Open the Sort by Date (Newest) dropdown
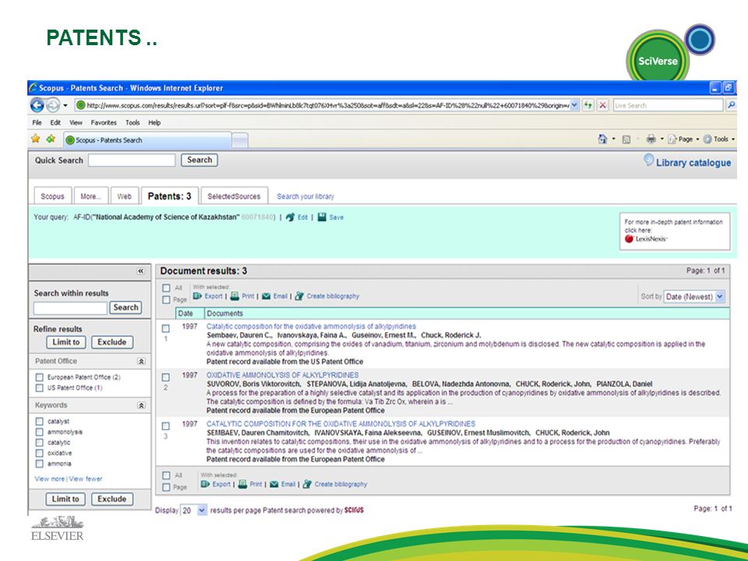The image size is (748, 561). (x=720, y=296)
